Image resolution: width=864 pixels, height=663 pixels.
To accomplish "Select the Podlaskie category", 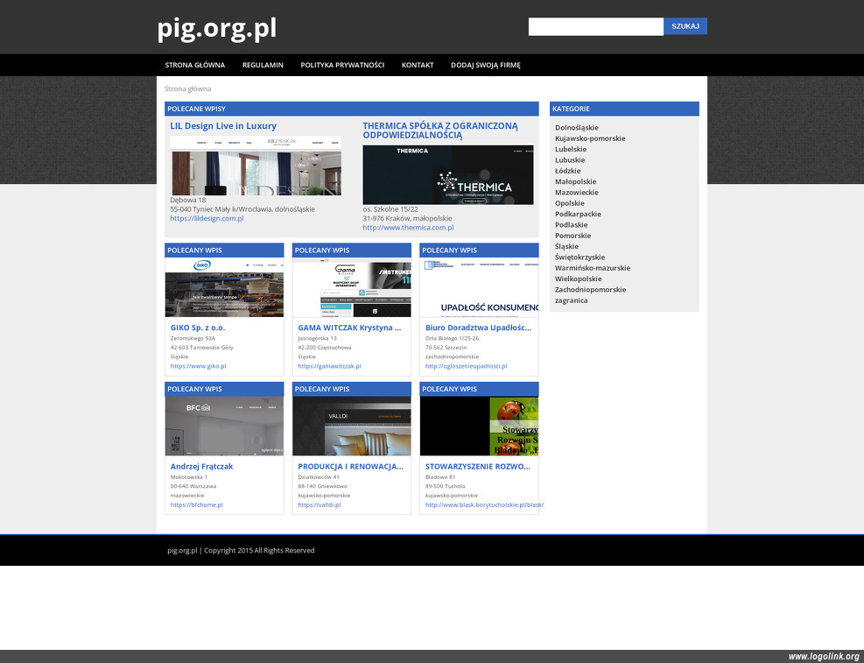I will pos(572,225).
